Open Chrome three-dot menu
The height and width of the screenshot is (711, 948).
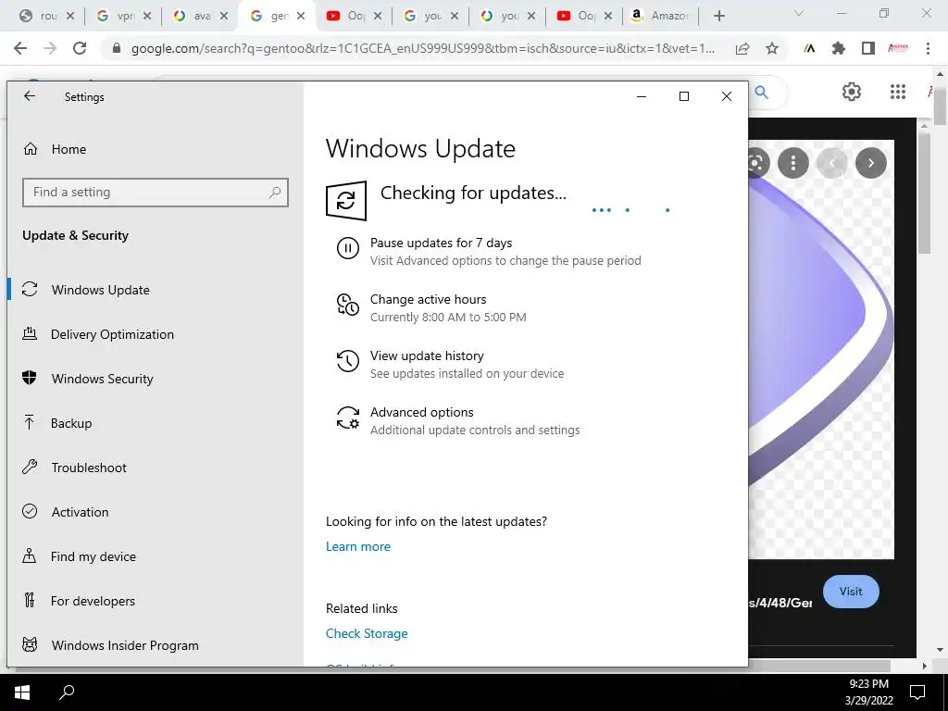928,49
